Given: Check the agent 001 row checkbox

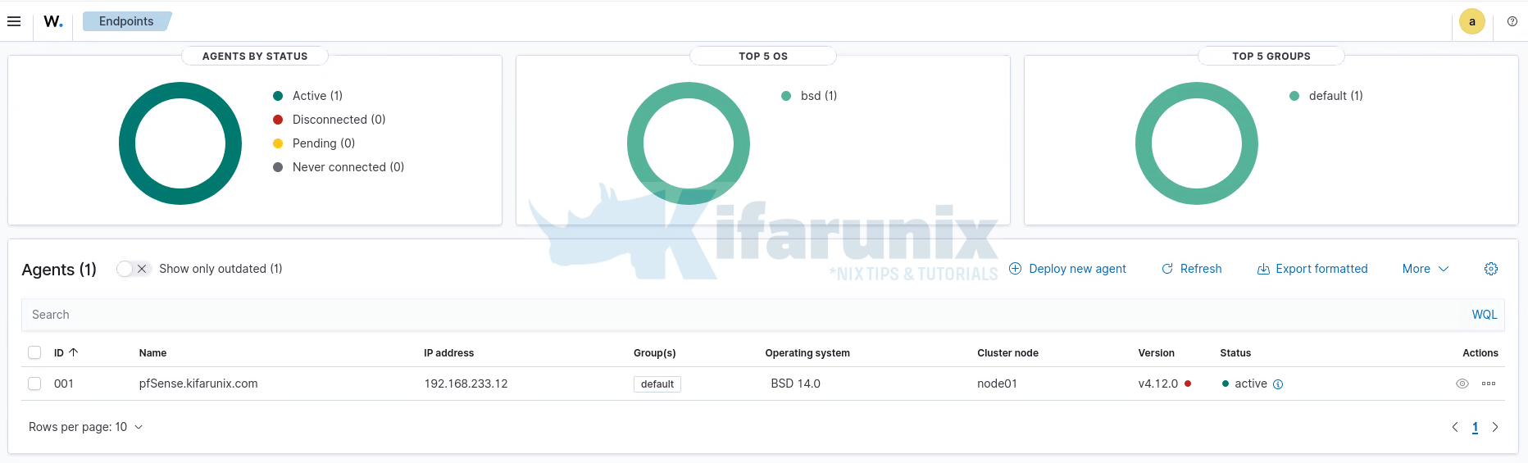Looking at the screenshot, I should click(34, 384).
